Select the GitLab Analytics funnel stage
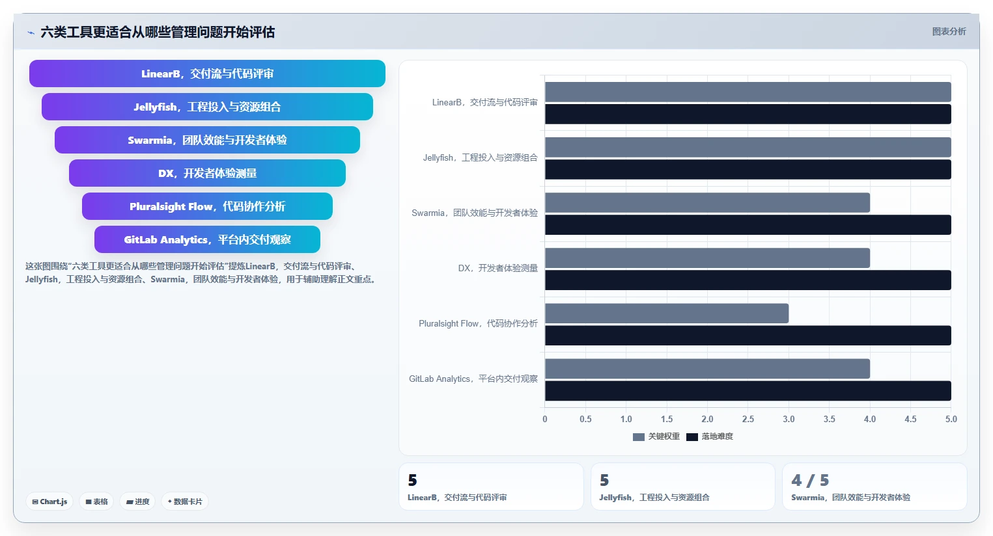 pos(207,239)
